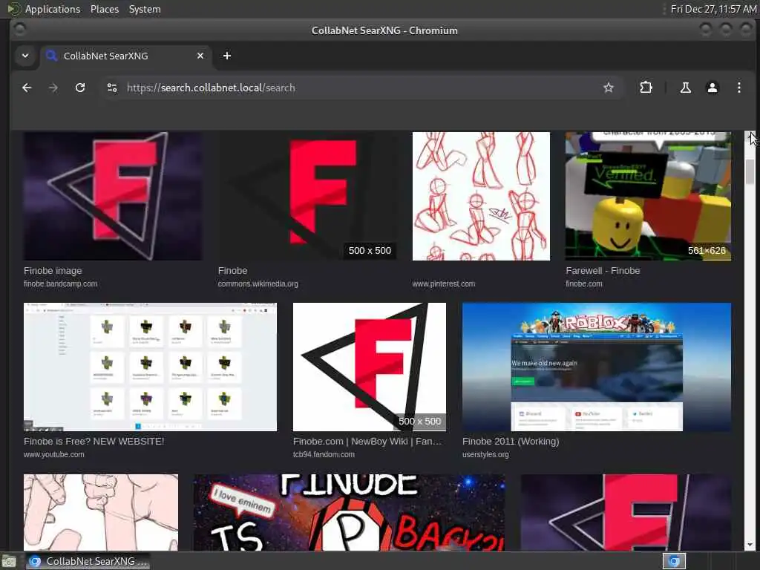Screen dimensions: 760x570
Task: Click the show desktop icon in bottom panel
Action: (x=8, y=561)
